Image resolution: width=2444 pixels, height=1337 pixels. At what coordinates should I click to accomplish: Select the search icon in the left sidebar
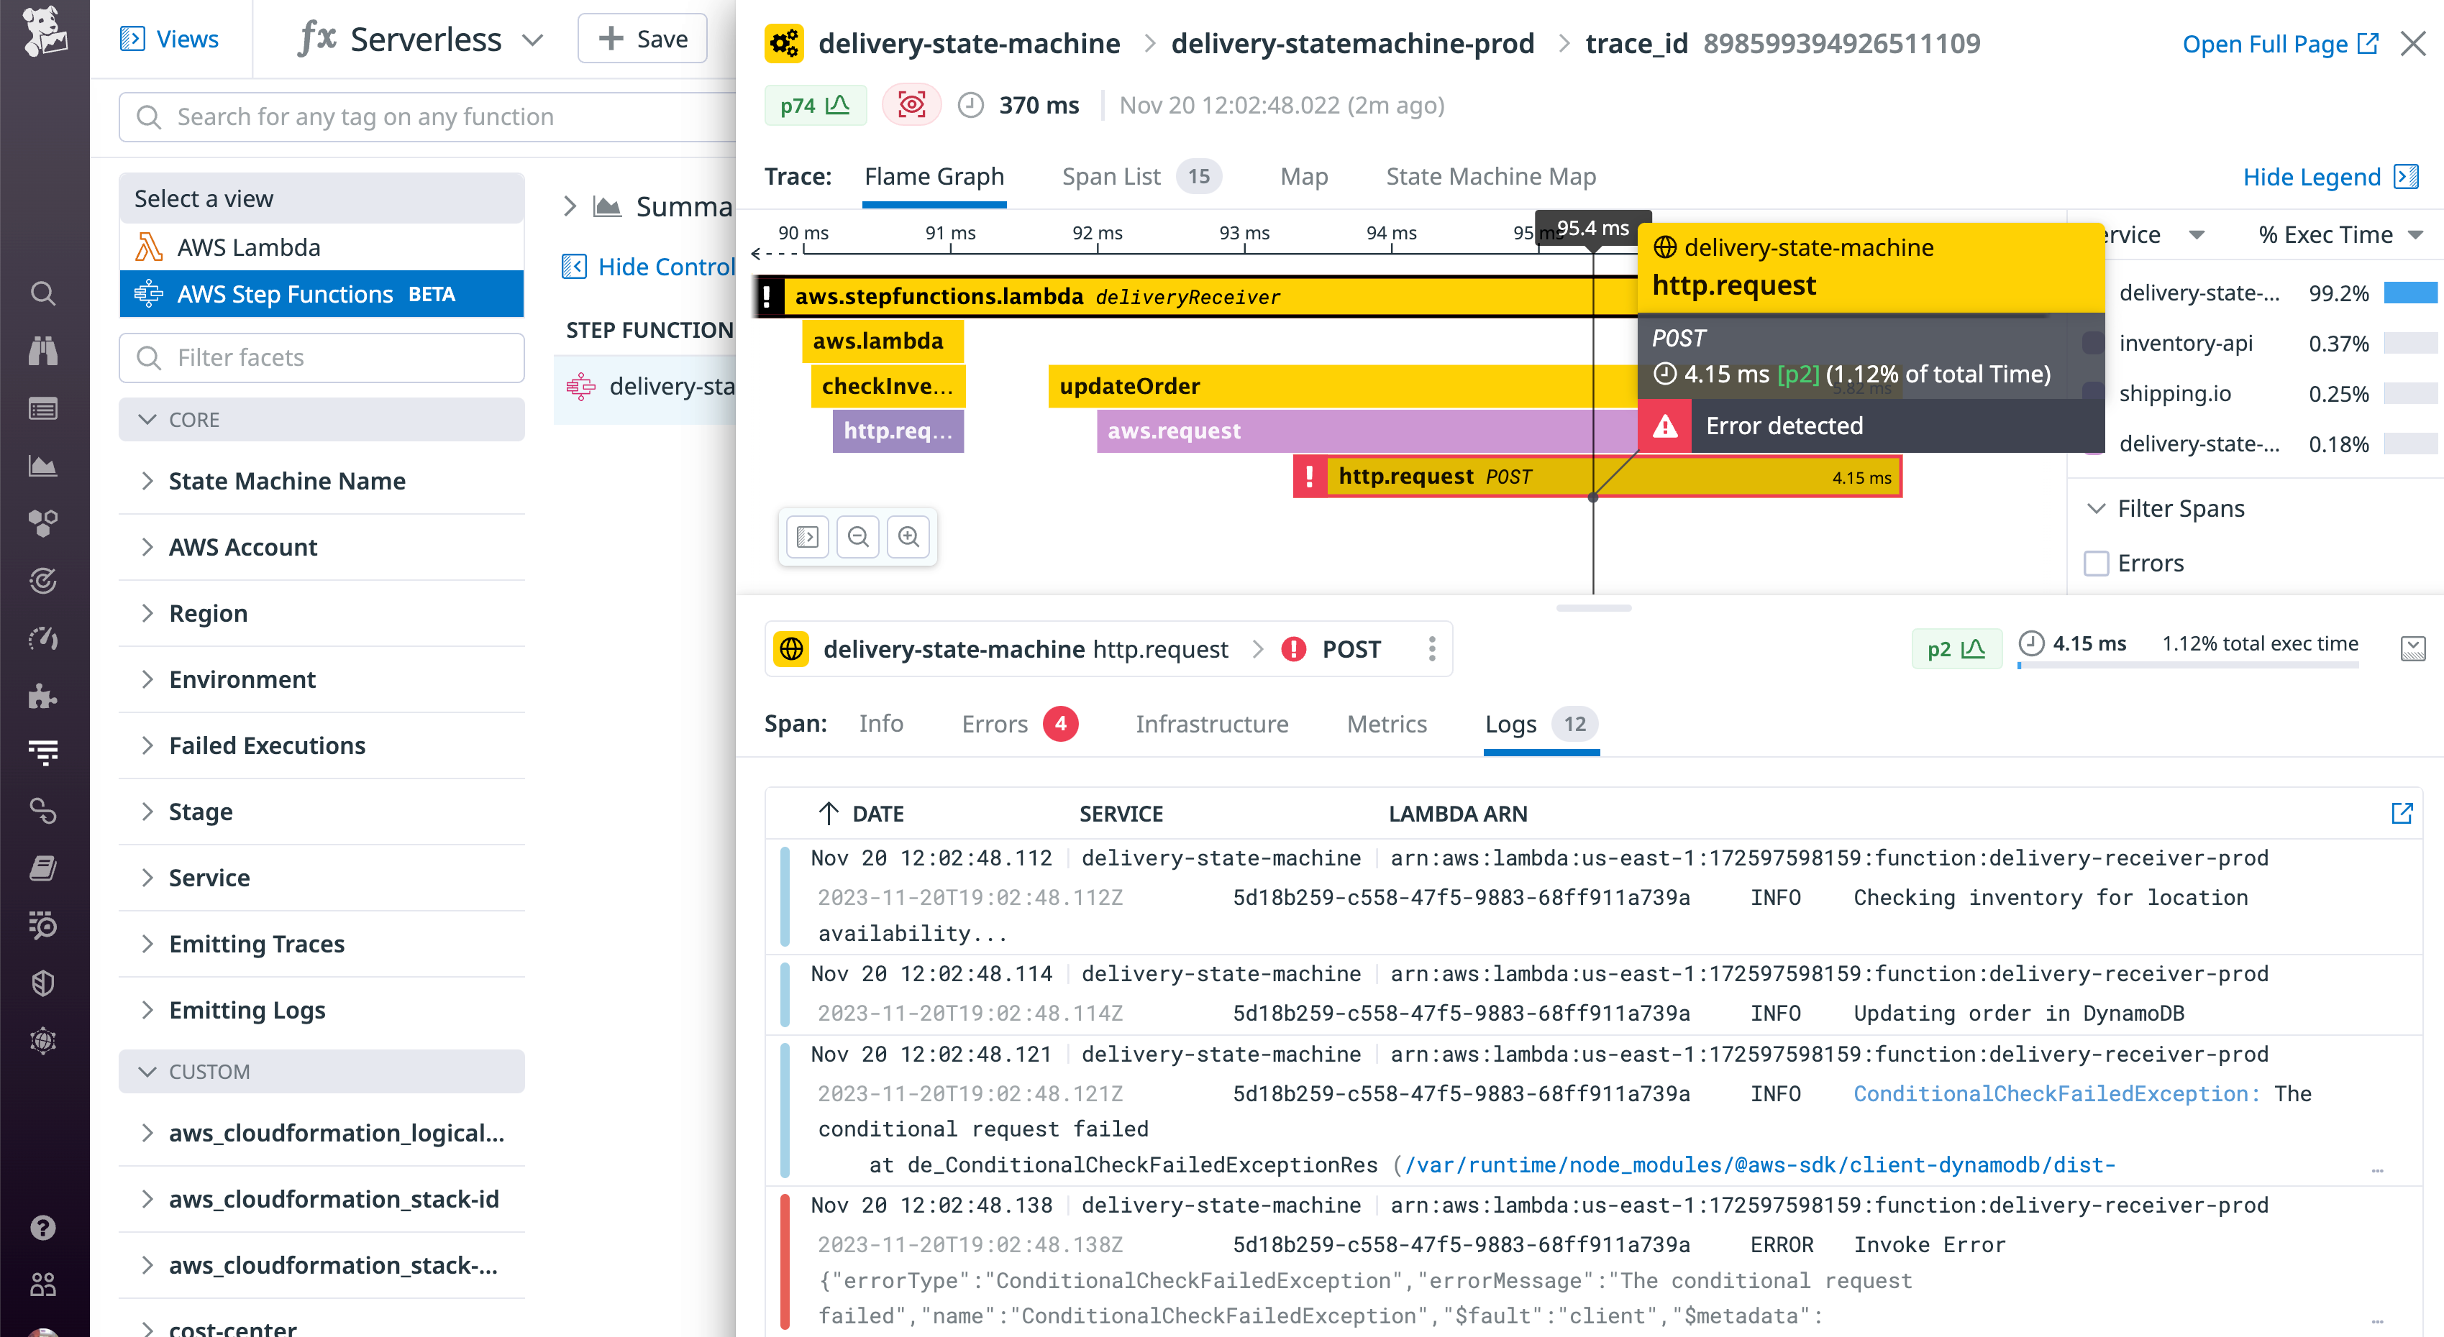pyautogui.click(x=42, y=294)
